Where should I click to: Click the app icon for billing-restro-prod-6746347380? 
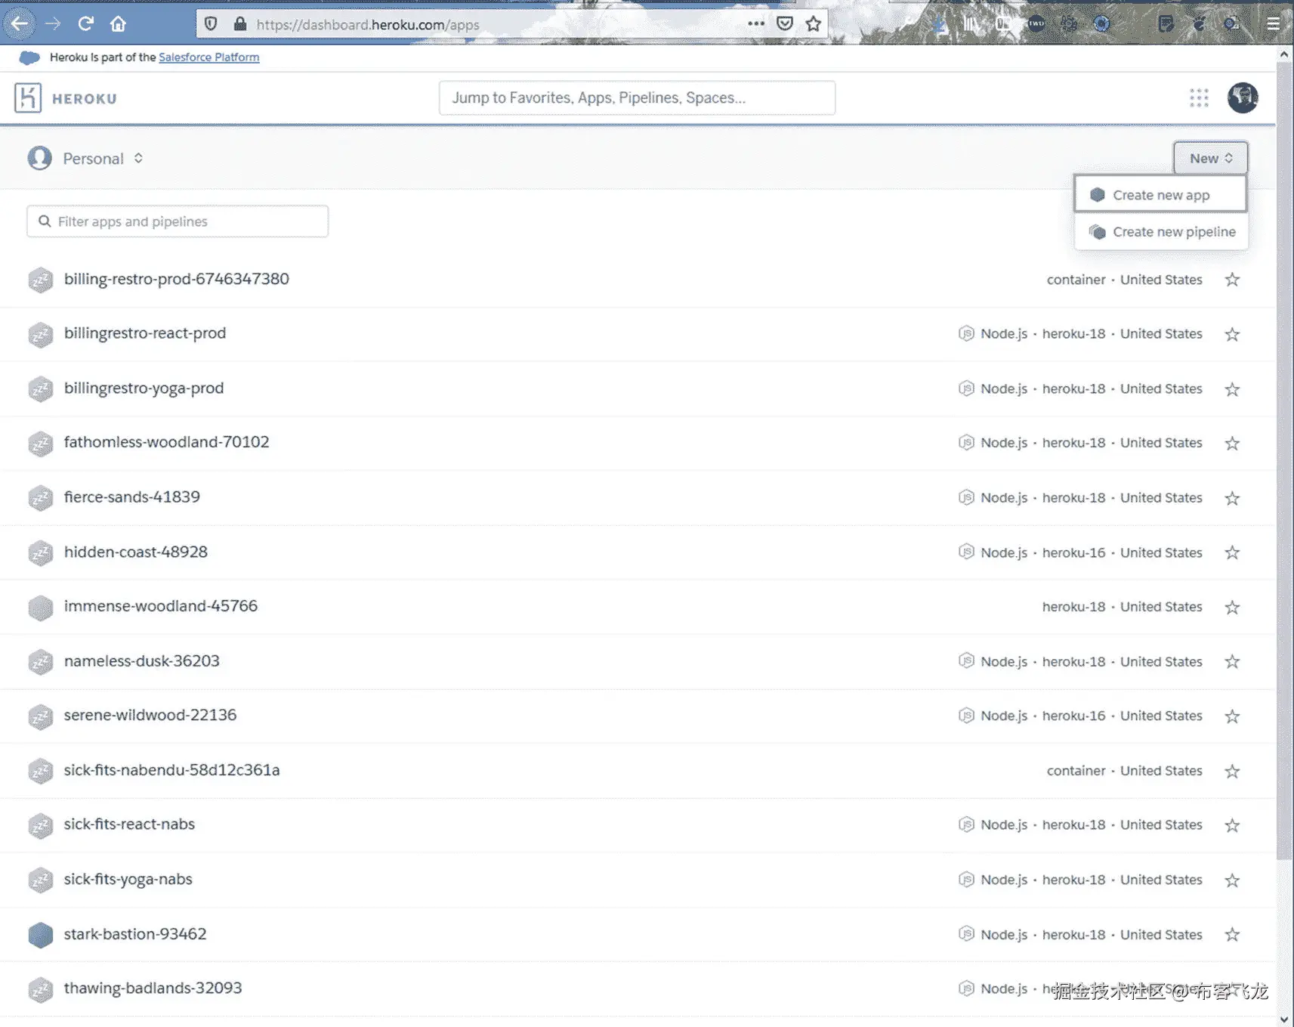[x=41, y=280]
